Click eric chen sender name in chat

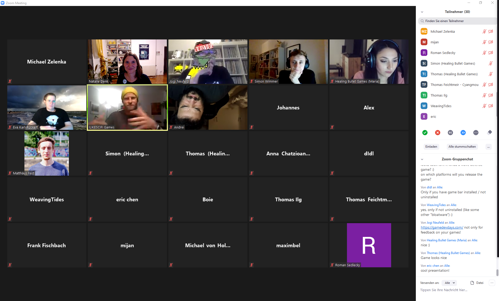[433, 266]
